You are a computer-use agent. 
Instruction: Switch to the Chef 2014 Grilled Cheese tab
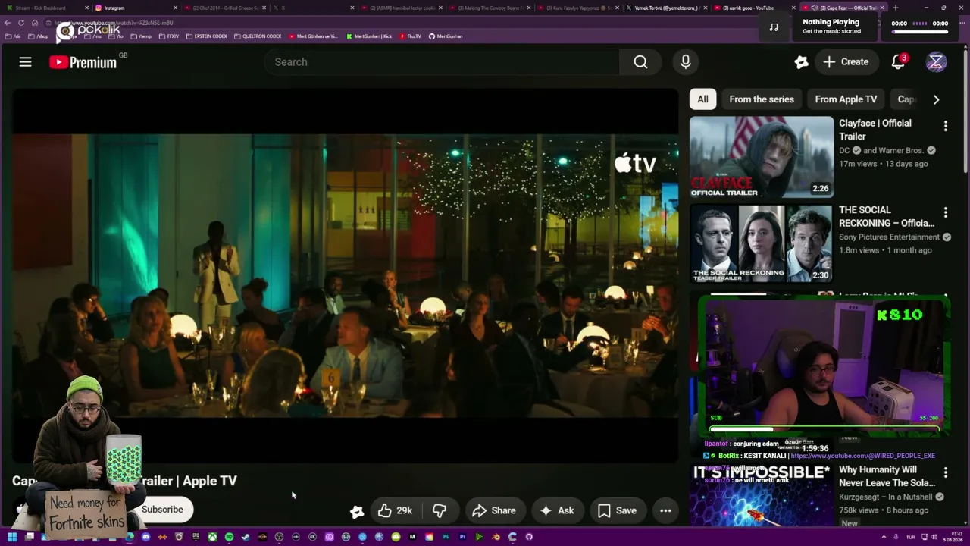click(x=225, y=8)
